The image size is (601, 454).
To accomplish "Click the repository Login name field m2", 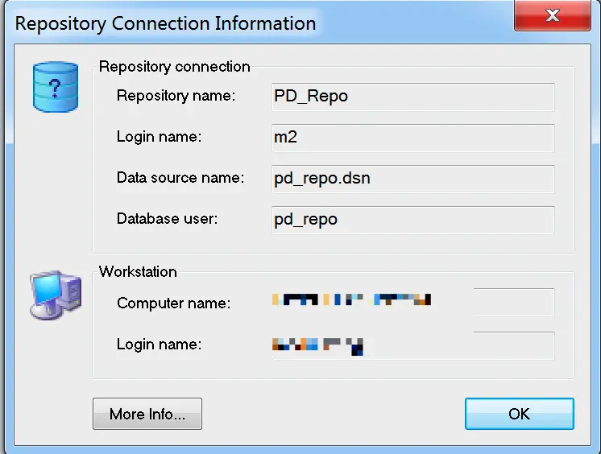I will tap(412, 138).
